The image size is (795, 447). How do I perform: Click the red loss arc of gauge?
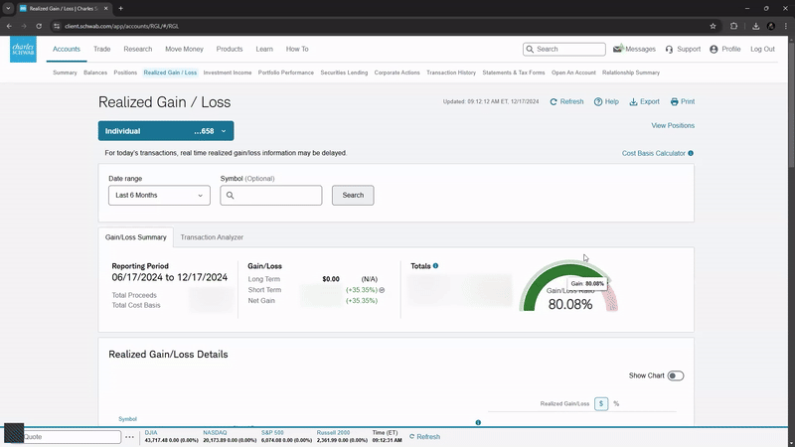pyautogui.click(x=612, y=299)
